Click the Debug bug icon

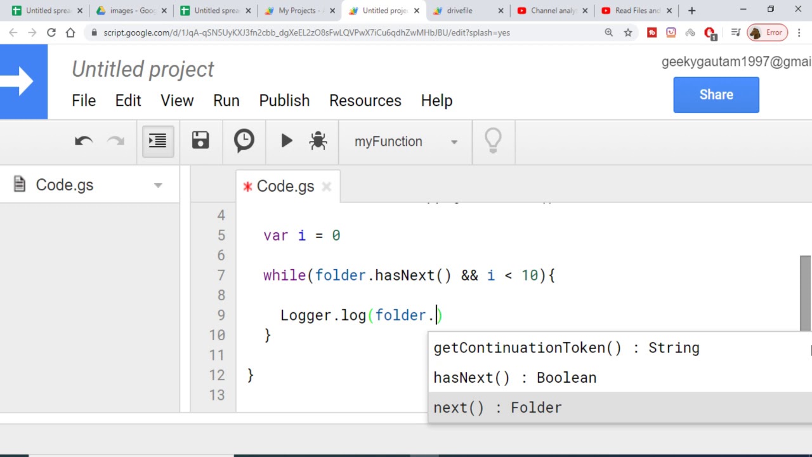pyautogui.click(x=318, y=141)
